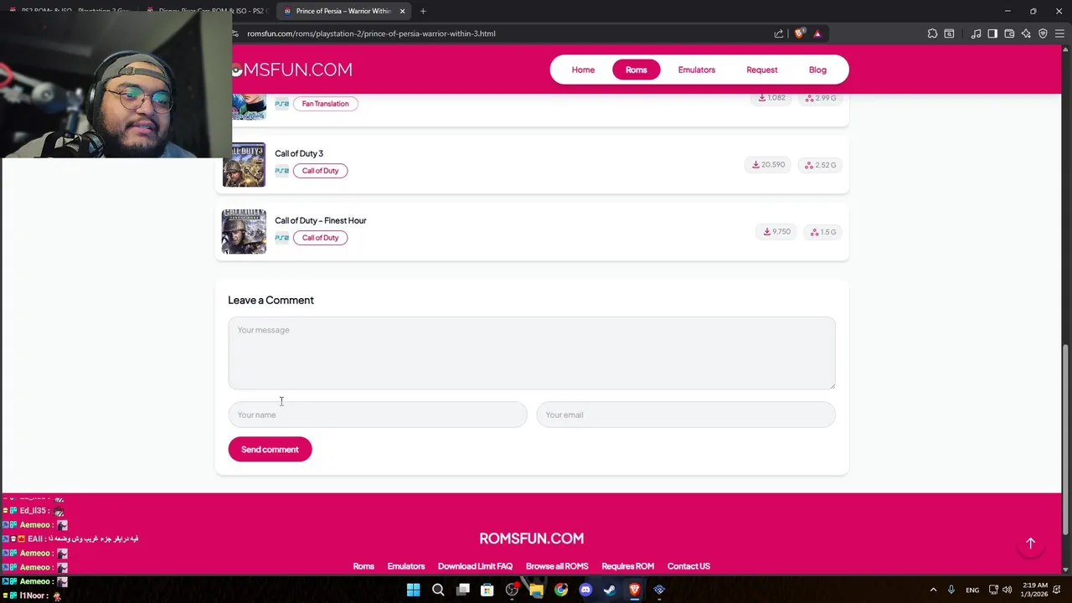Viewport: 1072px width, 603px height.
Task: Open Task View on the taskbar
Action: (x=462, y=590)
